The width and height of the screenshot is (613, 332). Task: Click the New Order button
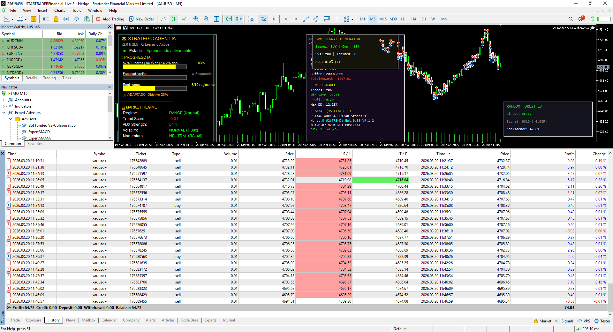coord(141,19)
